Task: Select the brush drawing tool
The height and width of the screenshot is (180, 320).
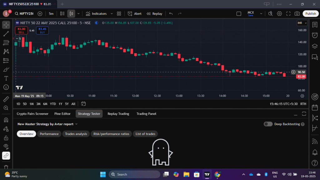Action: (x=6, y=69)
